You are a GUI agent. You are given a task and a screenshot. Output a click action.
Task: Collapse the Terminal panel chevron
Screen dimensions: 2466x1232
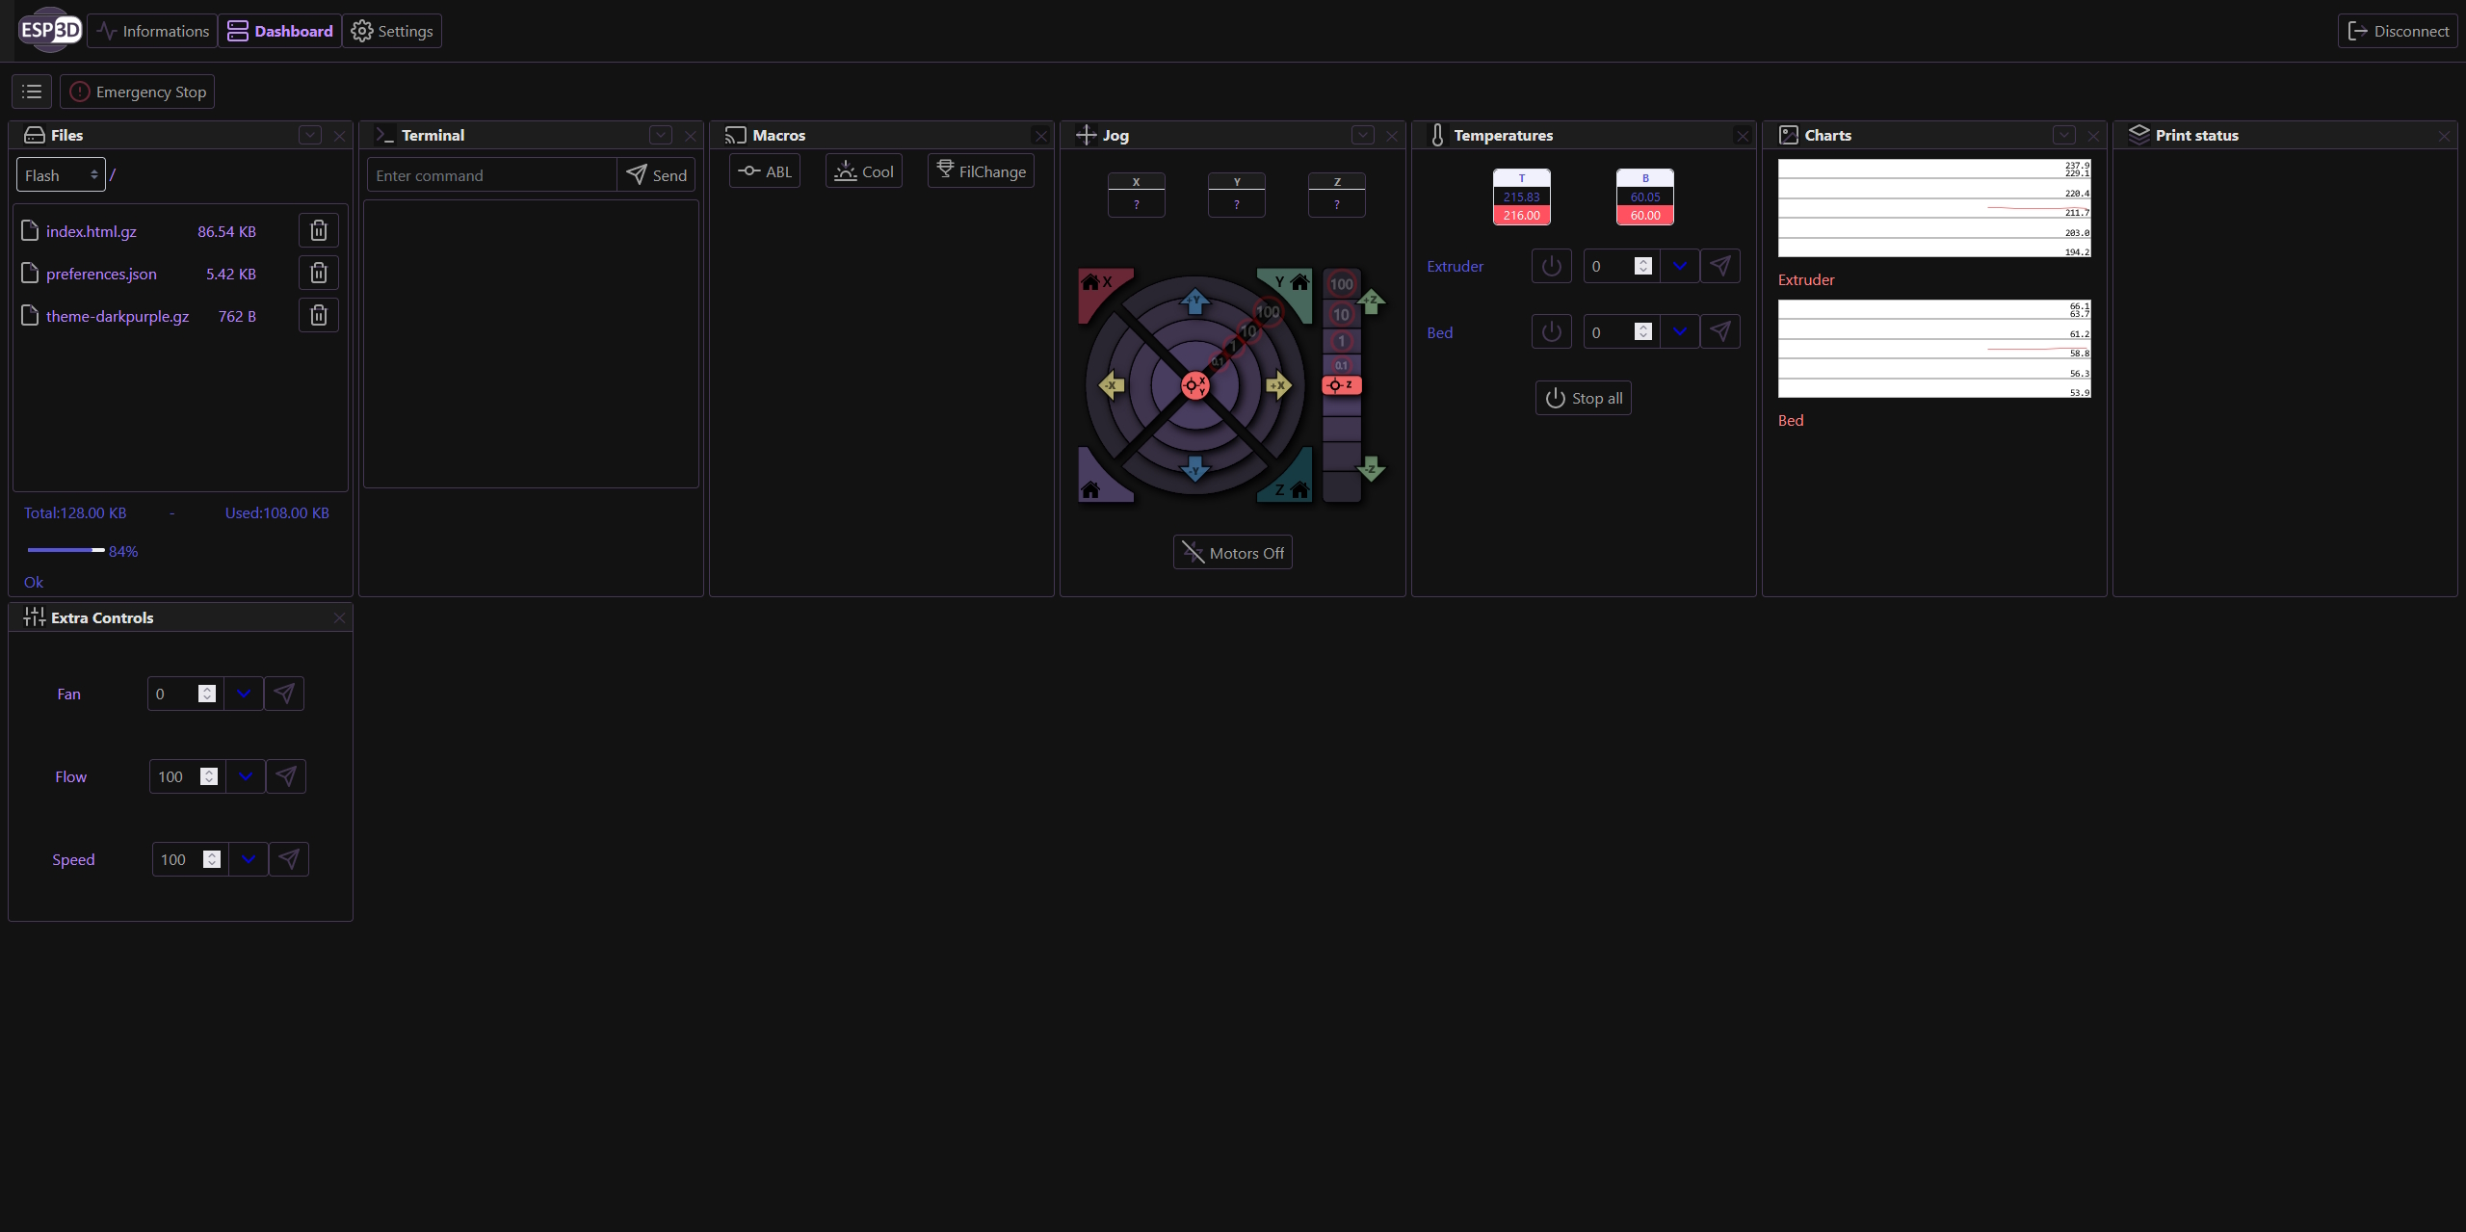point(661,135)
